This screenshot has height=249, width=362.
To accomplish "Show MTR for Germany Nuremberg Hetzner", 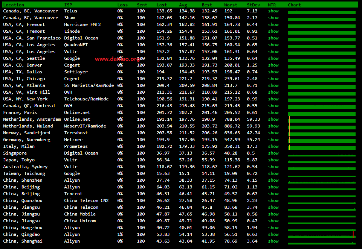I will tap(273, 140).
